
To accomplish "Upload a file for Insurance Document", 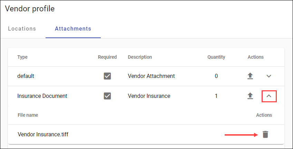I will [x=250, y=96].
